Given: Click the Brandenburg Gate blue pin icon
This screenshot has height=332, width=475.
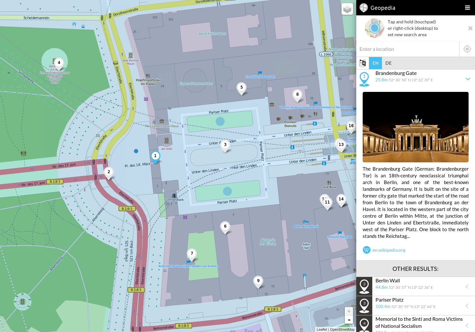Looking at the screenshot, I should click(x=364, y=79).
